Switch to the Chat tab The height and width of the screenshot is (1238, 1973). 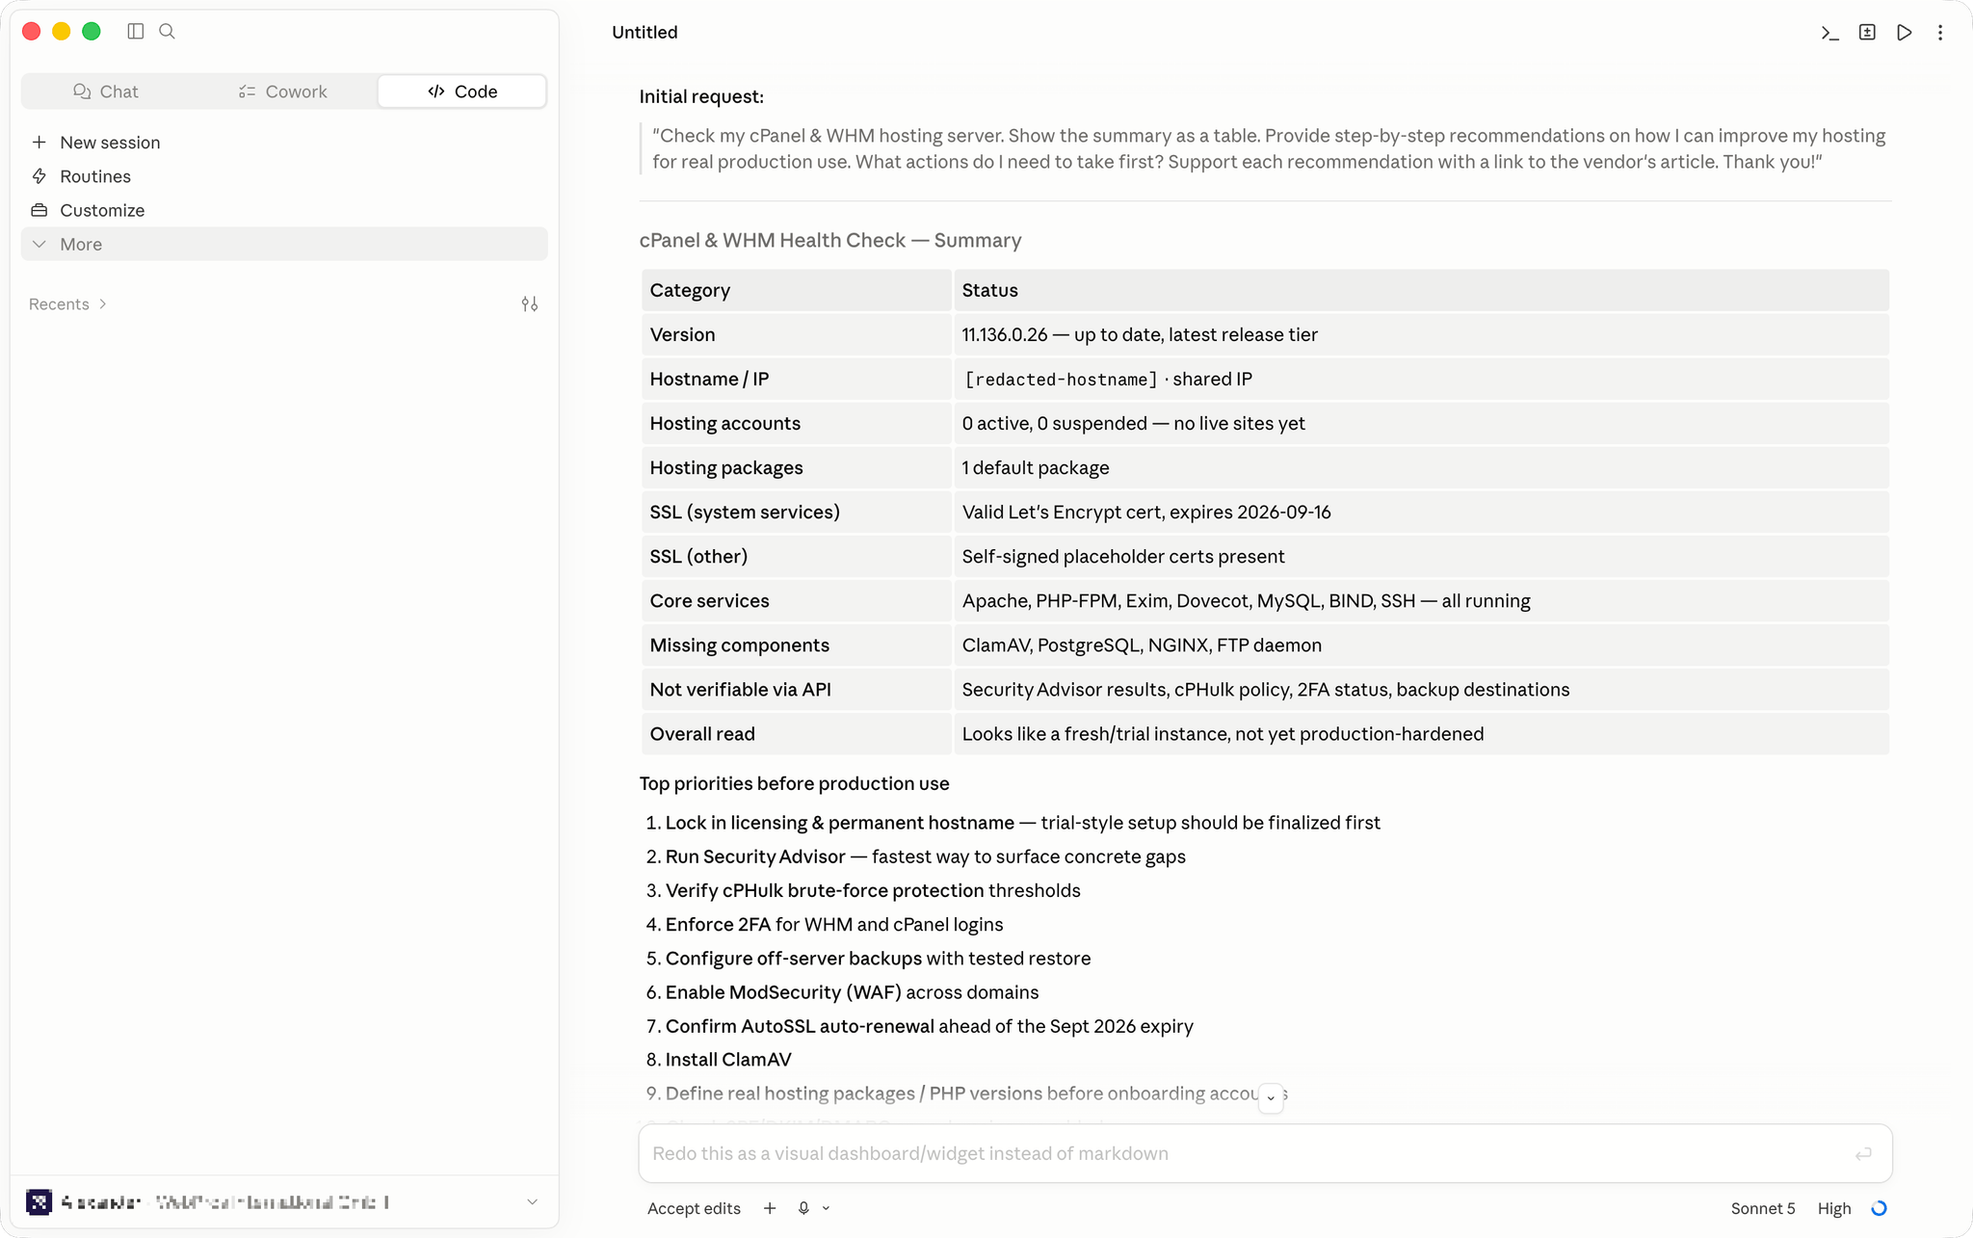pyautogui.click(x=106, y=92)
